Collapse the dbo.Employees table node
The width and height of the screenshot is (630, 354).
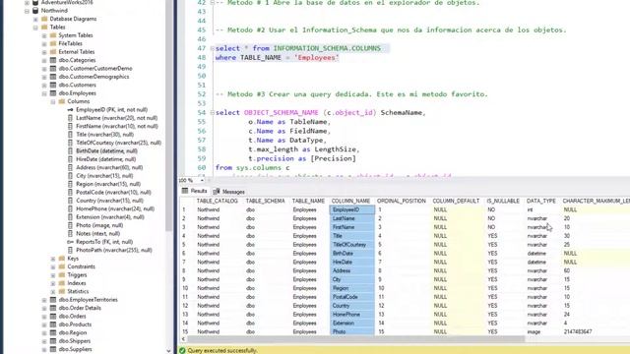click(44, 93)
